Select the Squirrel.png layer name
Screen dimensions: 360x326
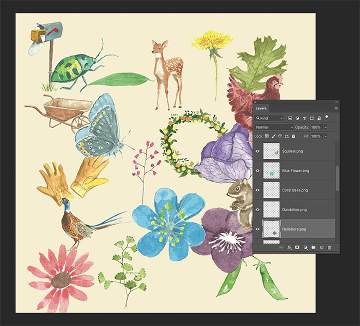coord(292,151)
